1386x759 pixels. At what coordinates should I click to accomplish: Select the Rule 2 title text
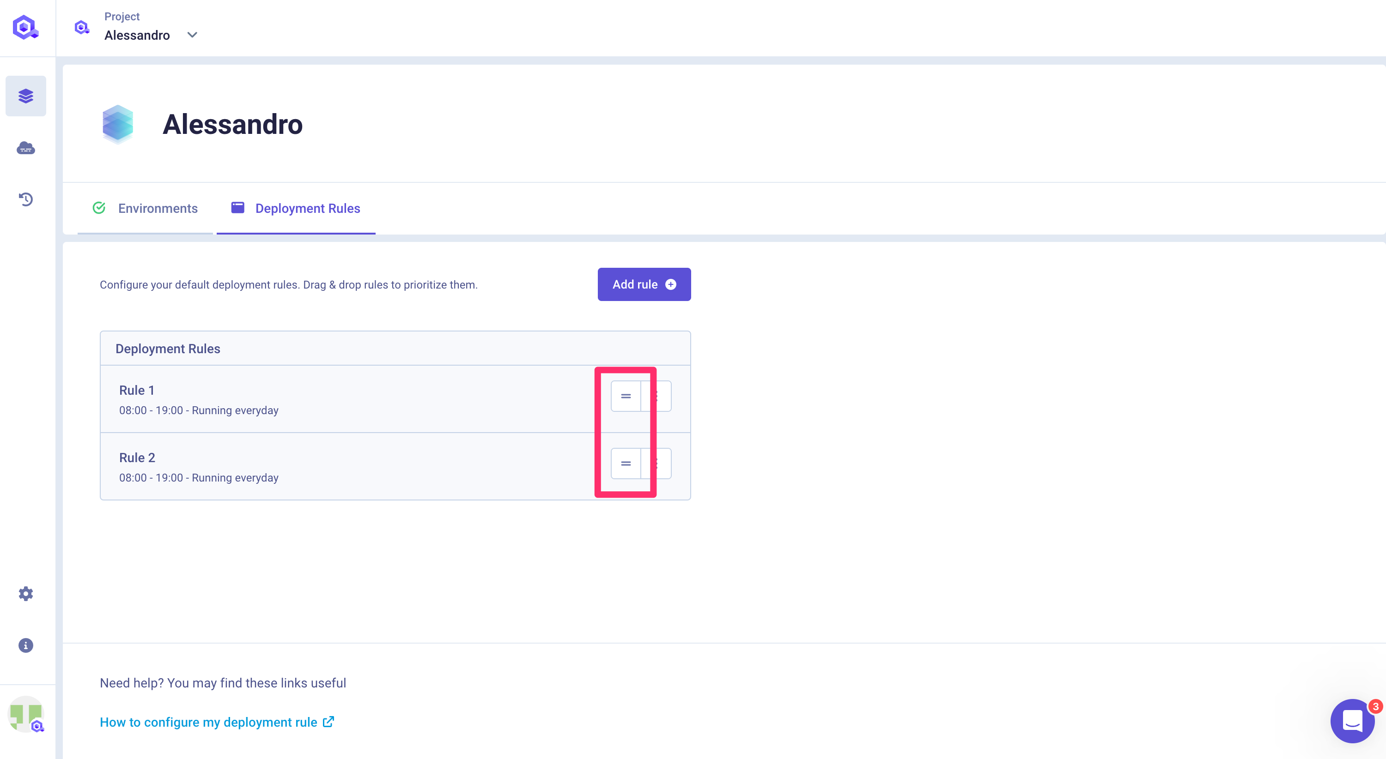[137, 458]
